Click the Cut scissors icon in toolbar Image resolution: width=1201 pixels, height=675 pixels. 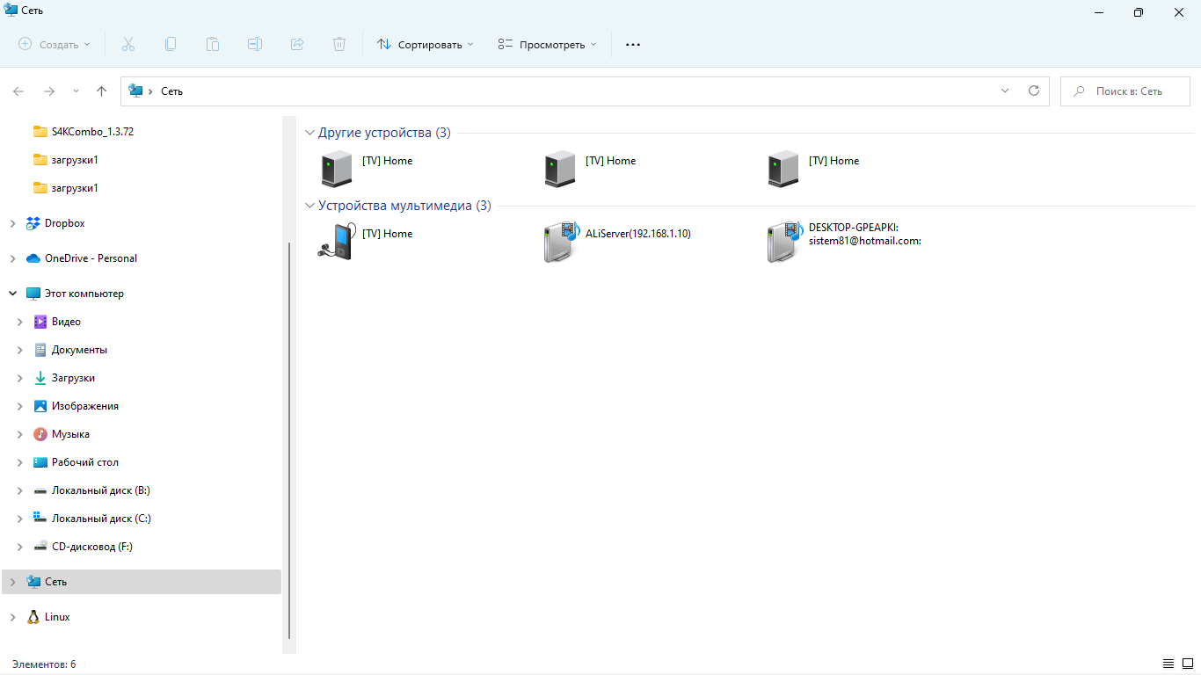127,44
